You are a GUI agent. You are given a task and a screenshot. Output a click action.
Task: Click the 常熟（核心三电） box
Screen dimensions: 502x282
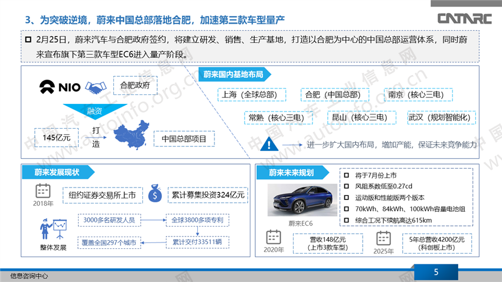pyautogui.click(x=279, y=117)
